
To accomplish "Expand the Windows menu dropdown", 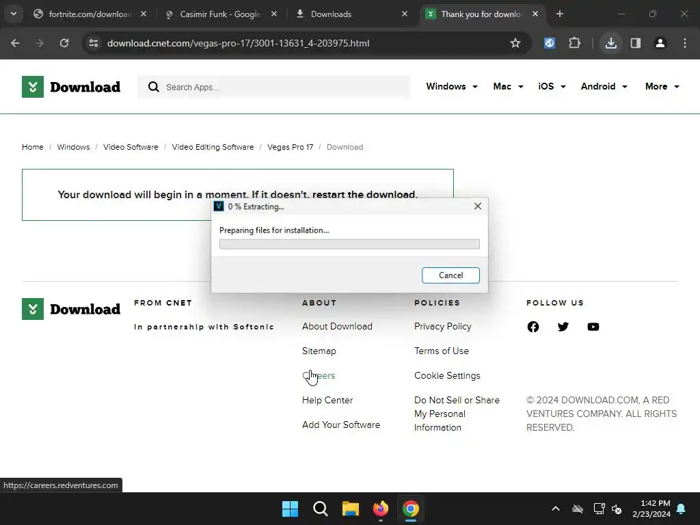I will pyautogui.click(x=452, y=87).
